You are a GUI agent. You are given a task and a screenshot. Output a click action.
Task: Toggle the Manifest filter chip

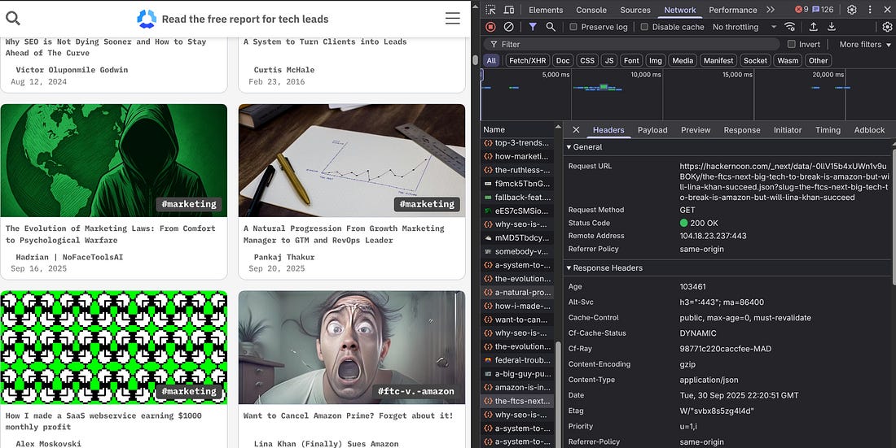(718, 60)
